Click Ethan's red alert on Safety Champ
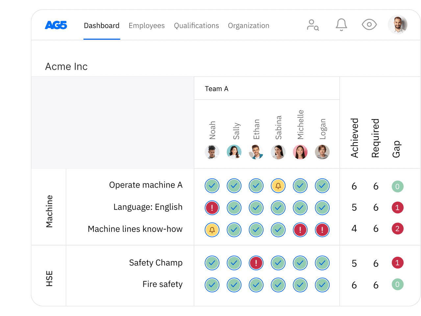The height and width of the screenshot is (316, 421). (x=256, y=263)
